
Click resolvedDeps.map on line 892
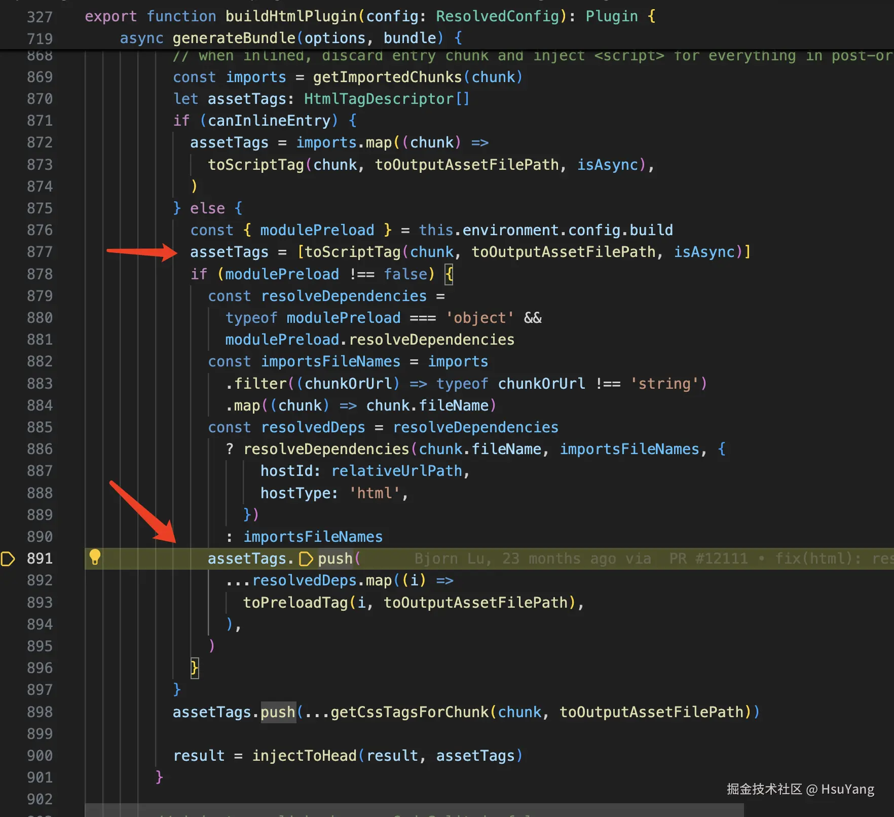coord(322,580)
